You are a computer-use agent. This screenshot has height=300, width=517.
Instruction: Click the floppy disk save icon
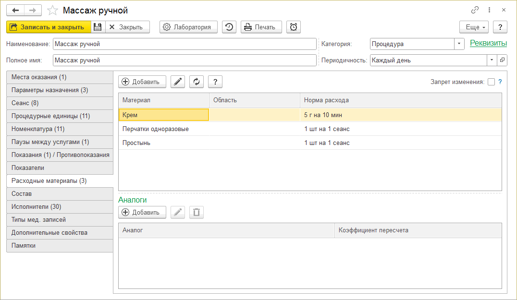point(98,27)
